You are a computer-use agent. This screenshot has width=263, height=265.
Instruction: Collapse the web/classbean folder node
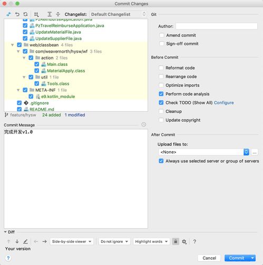[x=13, y=45]
